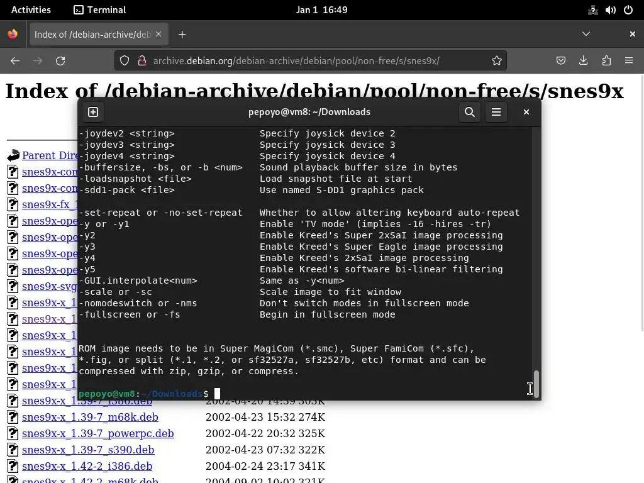The image size is (644, 483).
Task: Download snes9x-x_1.39-7_powerpc.deb
Action: (97, 433)
